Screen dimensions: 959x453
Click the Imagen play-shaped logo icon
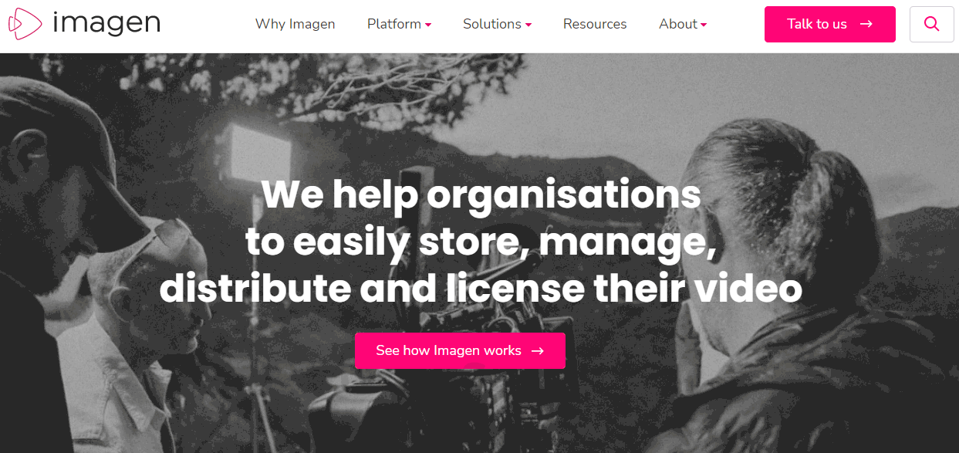click(25, 23)
